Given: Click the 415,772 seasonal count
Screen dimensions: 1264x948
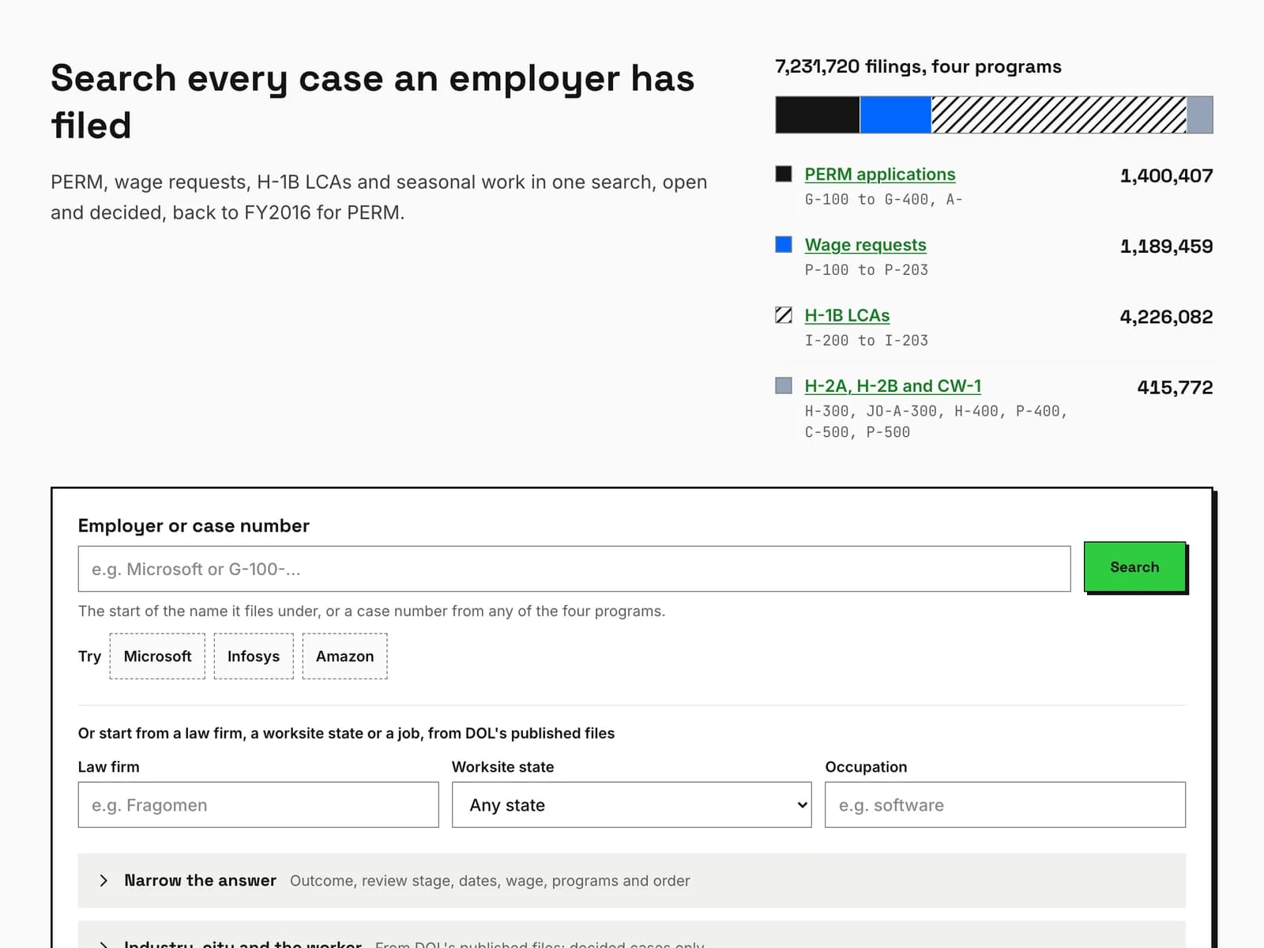Looking at the screenshot, I should pos(1175,387).
